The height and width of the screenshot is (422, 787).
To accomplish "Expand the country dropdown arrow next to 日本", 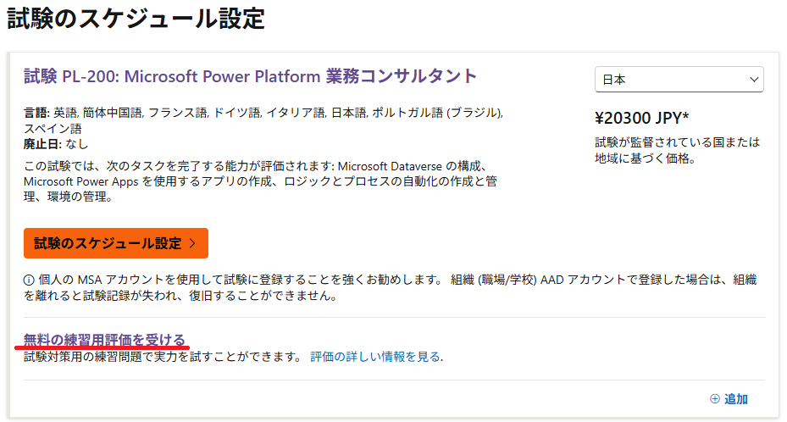I will 753,80.
